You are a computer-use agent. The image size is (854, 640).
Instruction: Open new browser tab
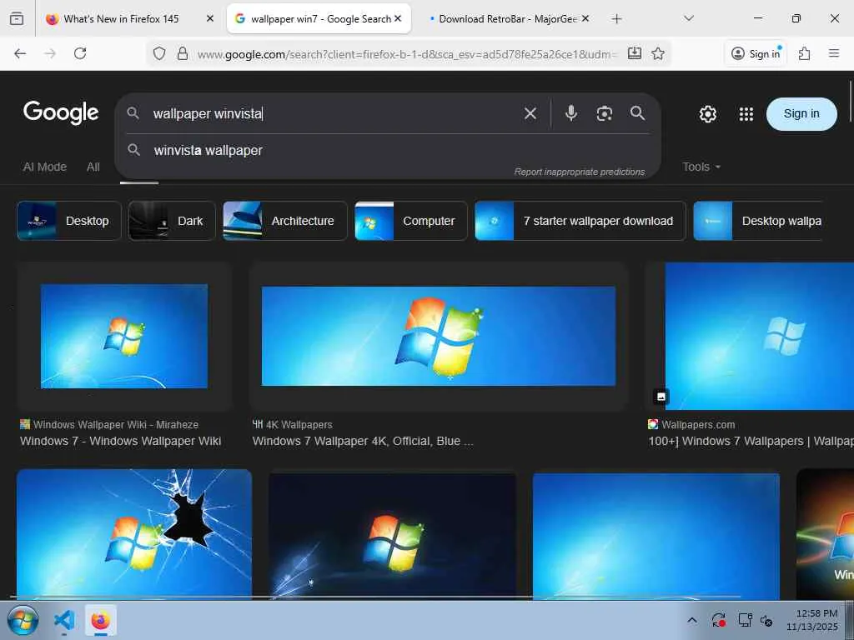(x=616, y=19)
